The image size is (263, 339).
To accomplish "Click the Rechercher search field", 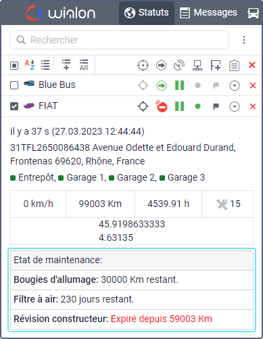I will 119,40.
